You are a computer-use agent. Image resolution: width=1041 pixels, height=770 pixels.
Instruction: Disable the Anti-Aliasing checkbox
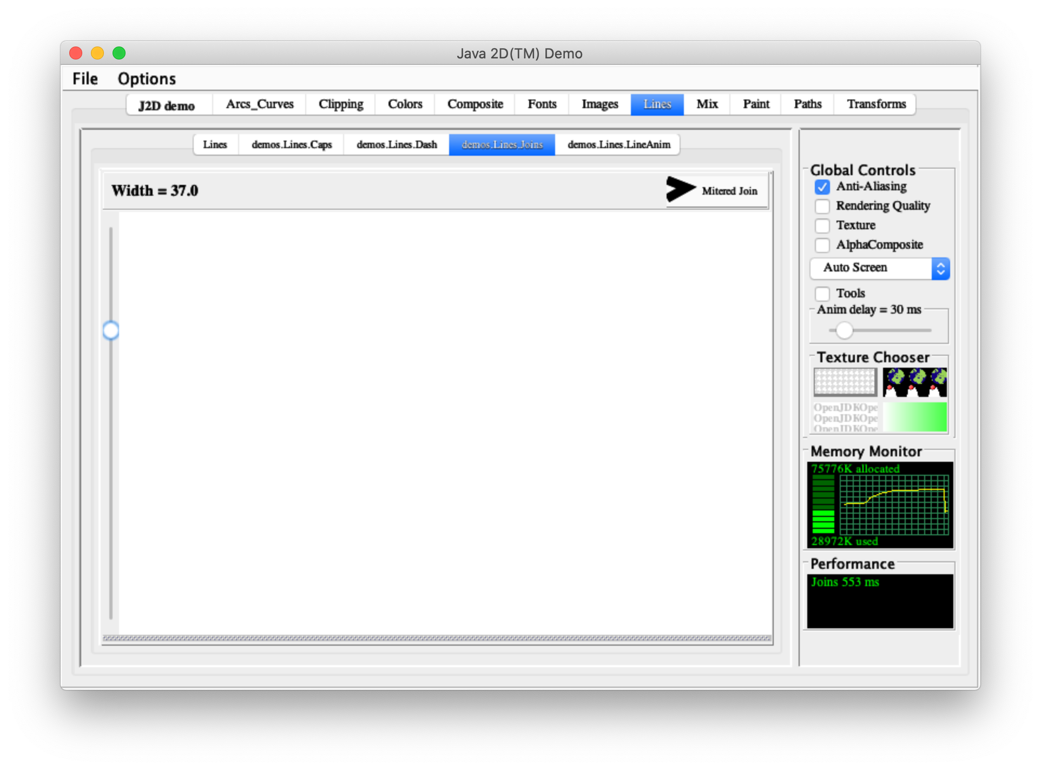point(822,187)
